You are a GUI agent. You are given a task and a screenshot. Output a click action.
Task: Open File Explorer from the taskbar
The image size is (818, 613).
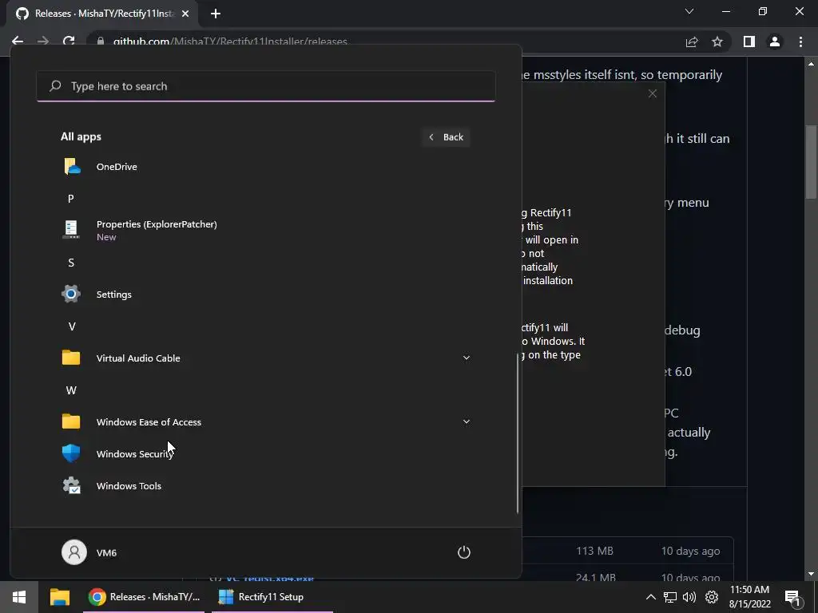[60, 597]
